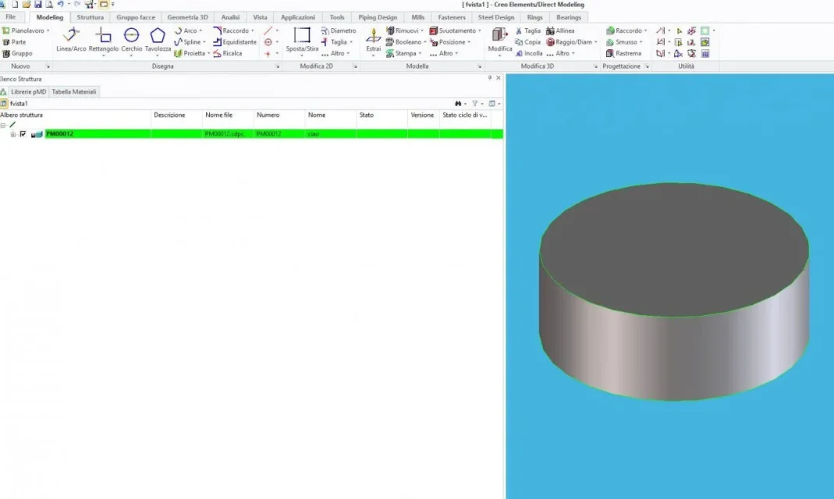Click the Copia command

click(x=527, y=42)
